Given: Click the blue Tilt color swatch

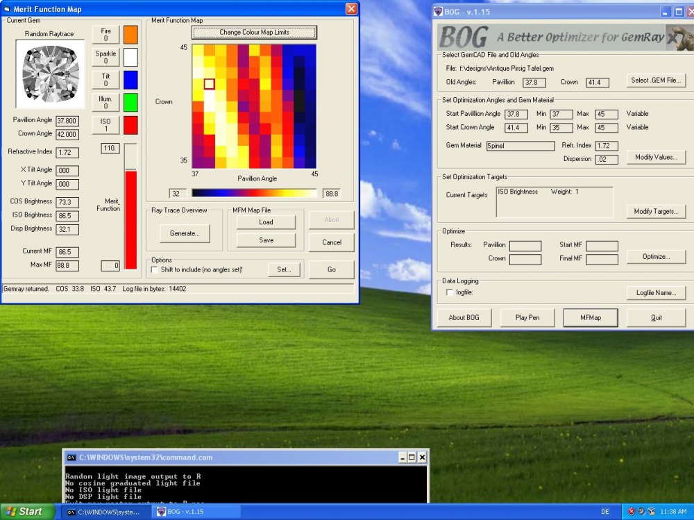Looking at the screenshot, I should (130, 80).
